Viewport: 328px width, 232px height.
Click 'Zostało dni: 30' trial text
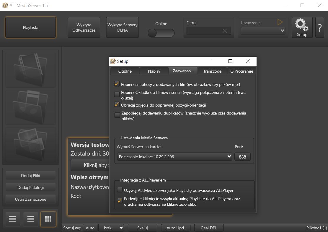[x=90, y=153]
